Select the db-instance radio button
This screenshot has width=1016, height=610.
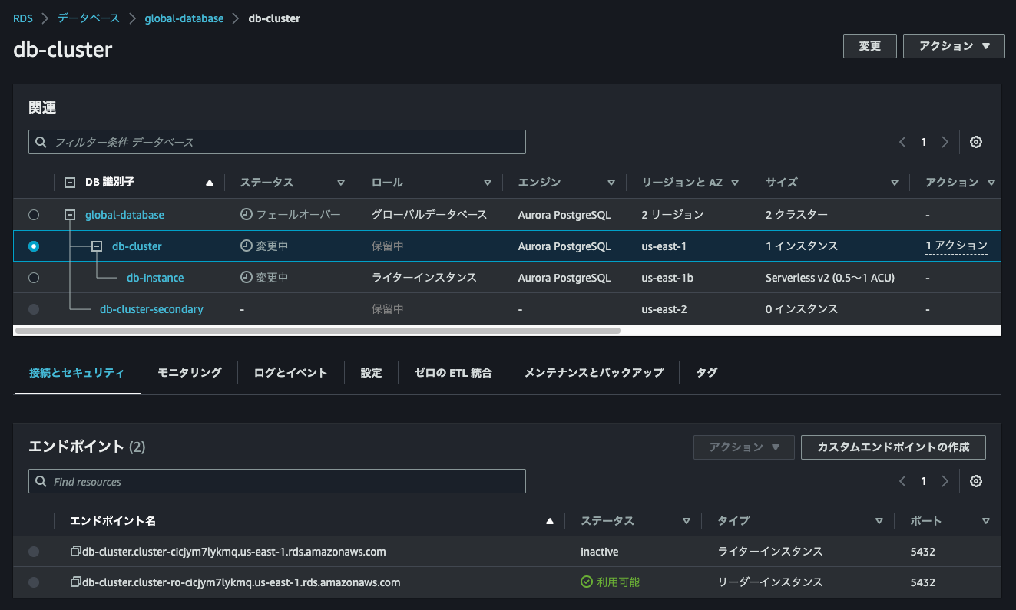(x=33, y=278)
